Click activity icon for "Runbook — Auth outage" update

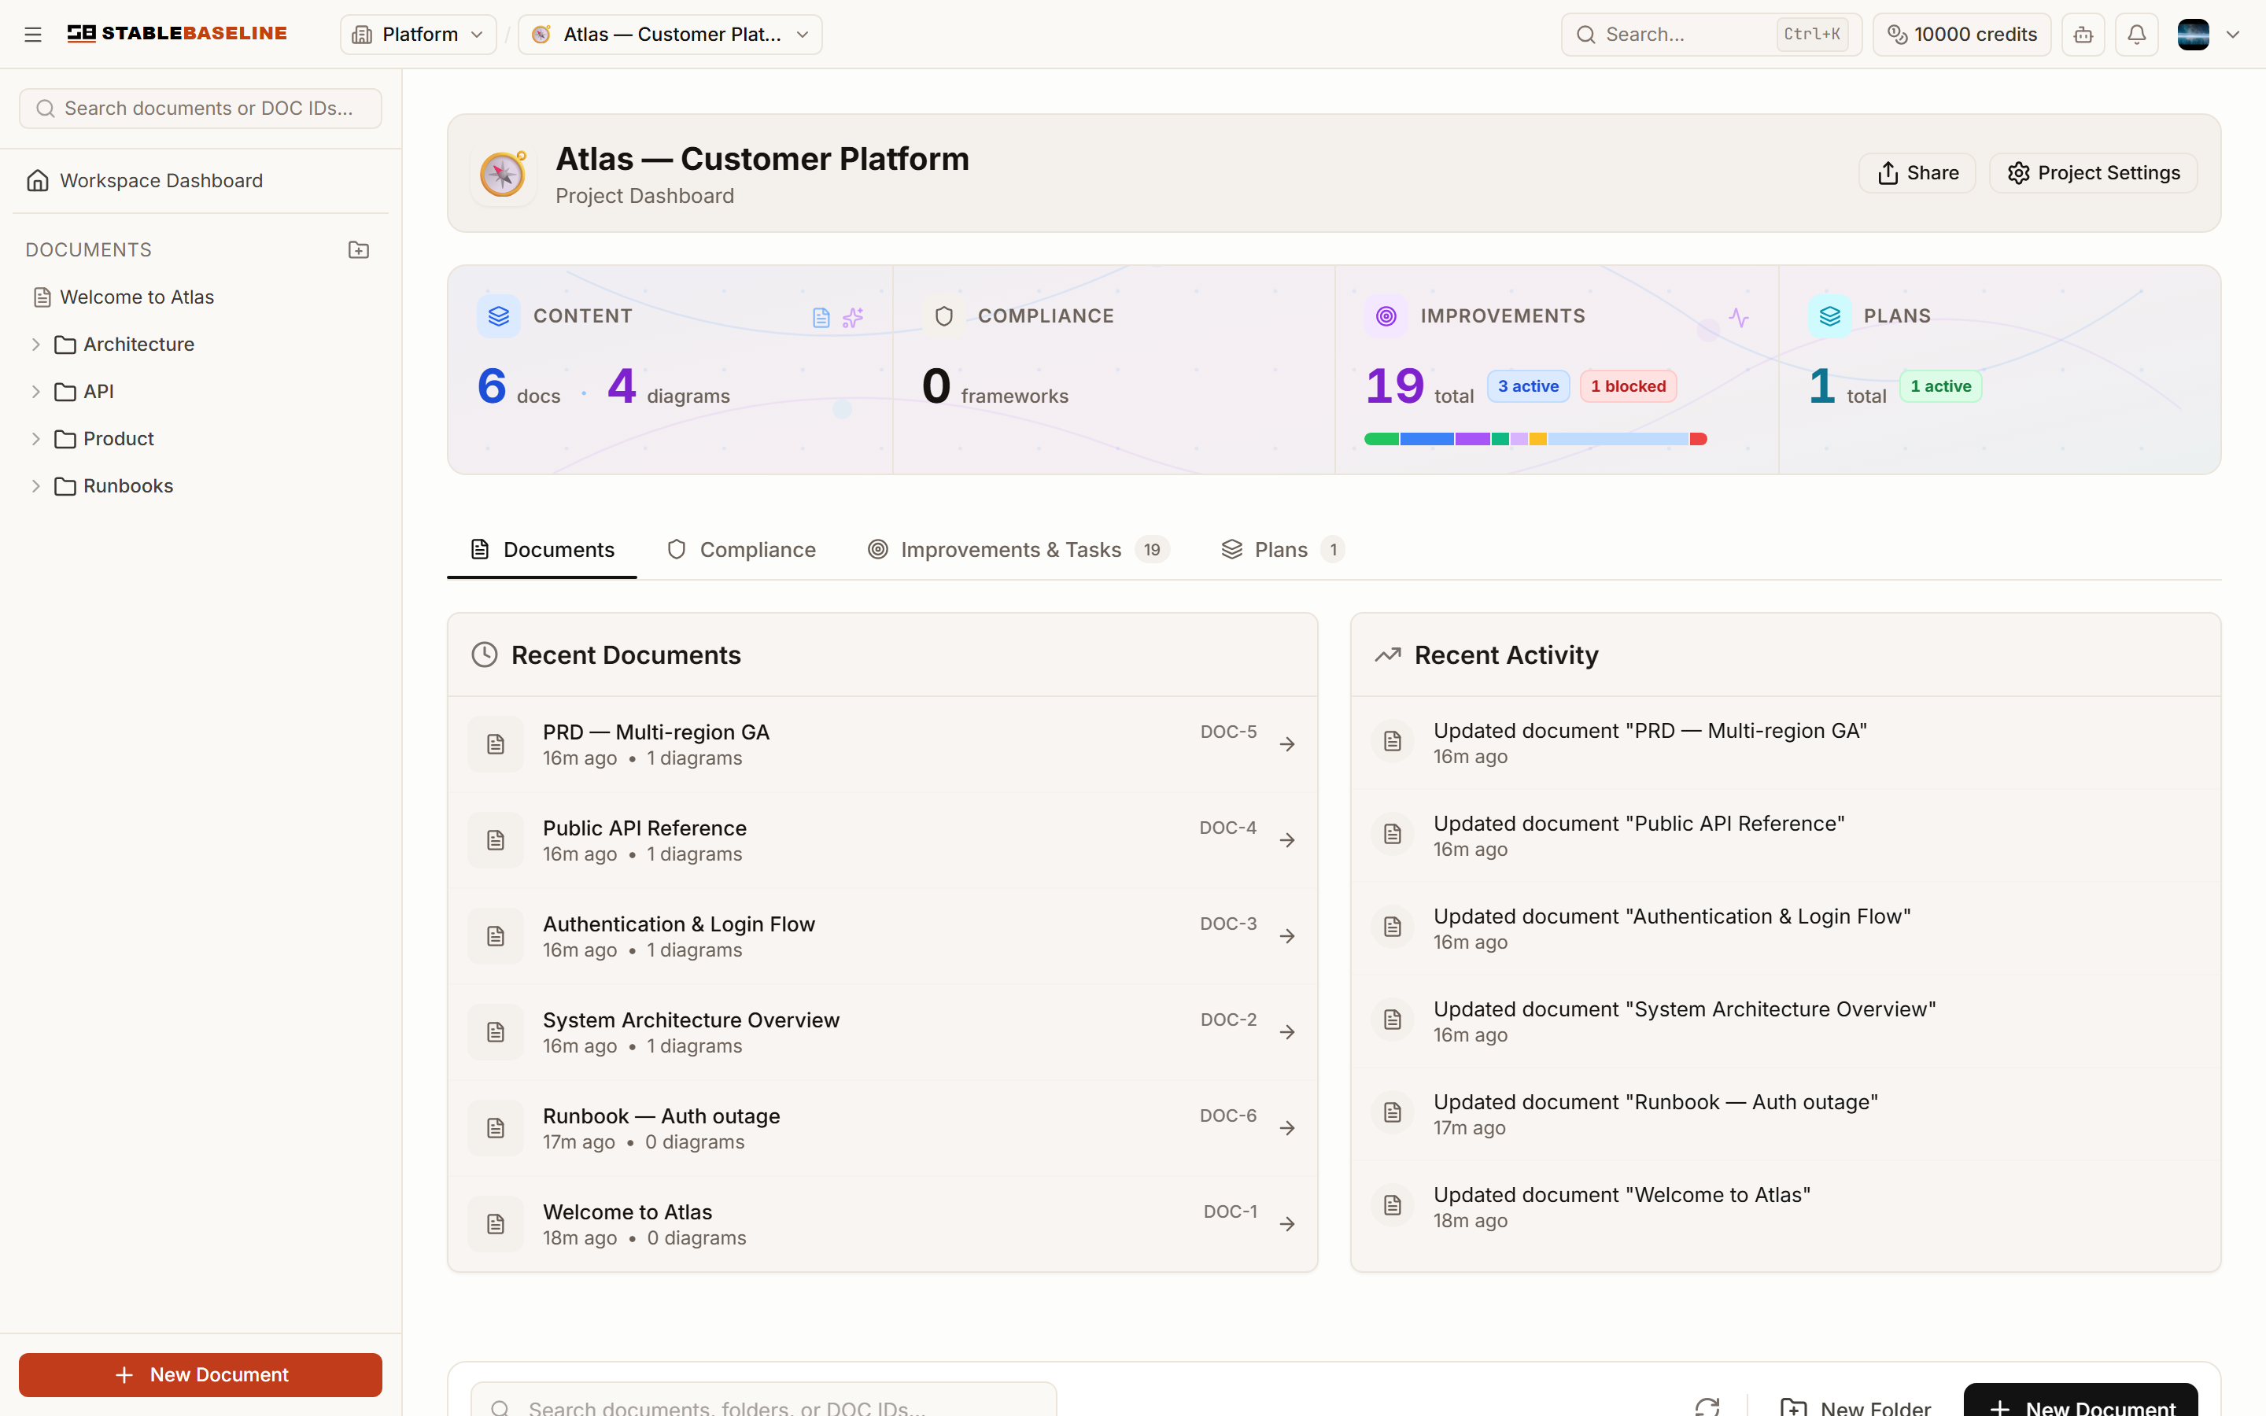(1393, 1112)
